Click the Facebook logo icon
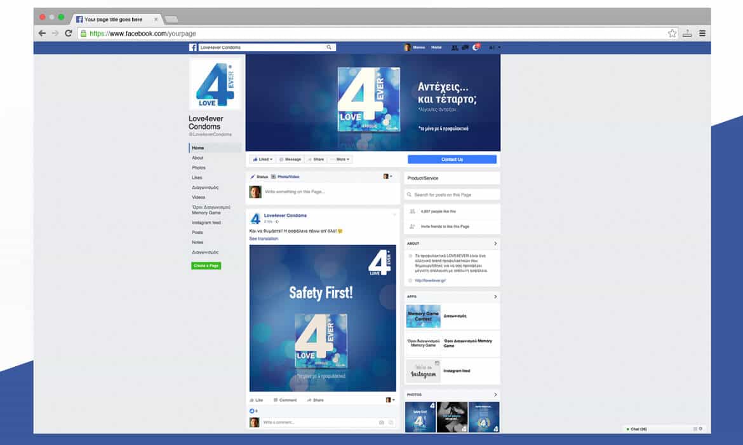 tap(193, 48)
